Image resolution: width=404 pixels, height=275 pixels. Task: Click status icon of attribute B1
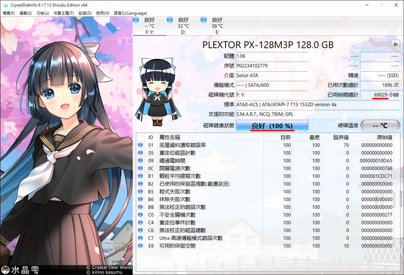pos(140,176)
